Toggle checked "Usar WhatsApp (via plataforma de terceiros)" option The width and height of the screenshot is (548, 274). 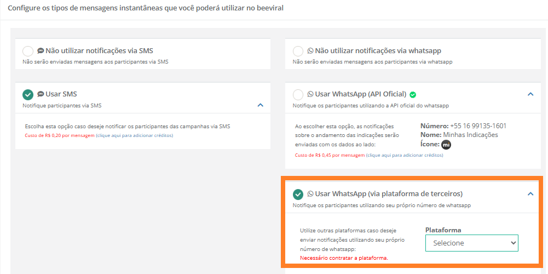[298, 194]
